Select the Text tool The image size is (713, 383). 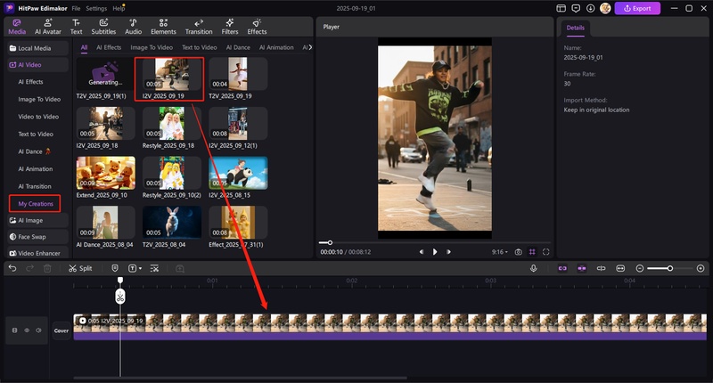[76, 27]
